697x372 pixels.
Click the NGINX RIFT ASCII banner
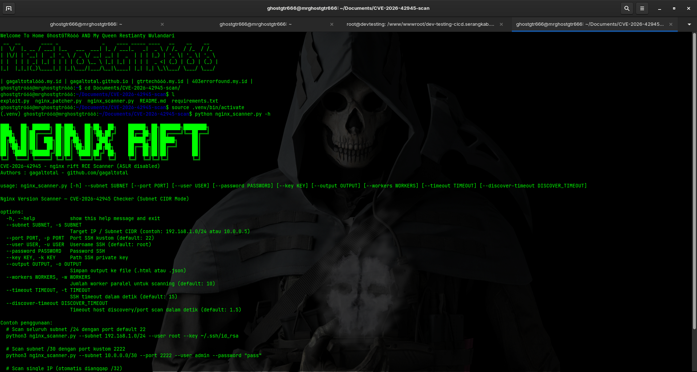pos(105,142)
